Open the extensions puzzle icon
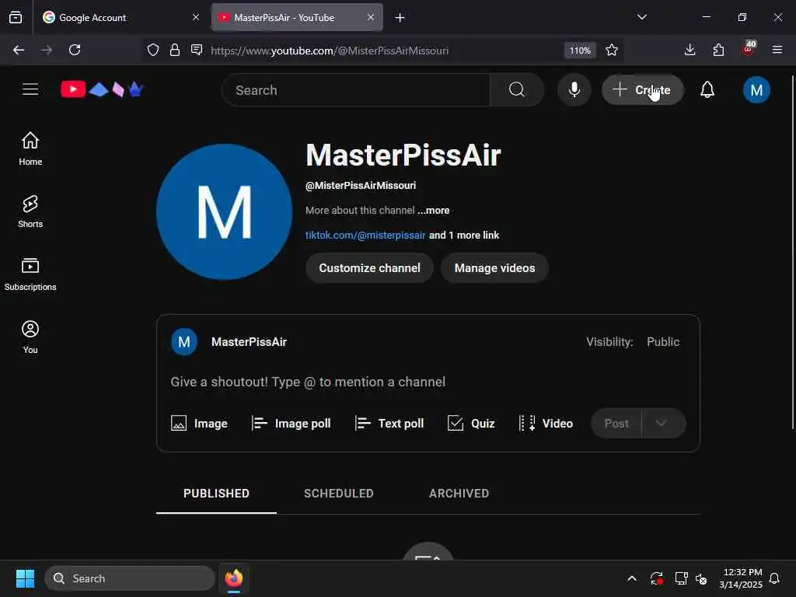 pyautogui.click(x=718, y=50)
